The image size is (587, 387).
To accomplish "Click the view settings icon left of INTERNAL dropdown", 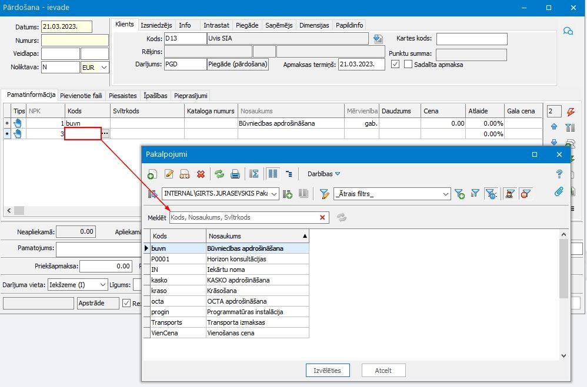I will pos(152,194).
